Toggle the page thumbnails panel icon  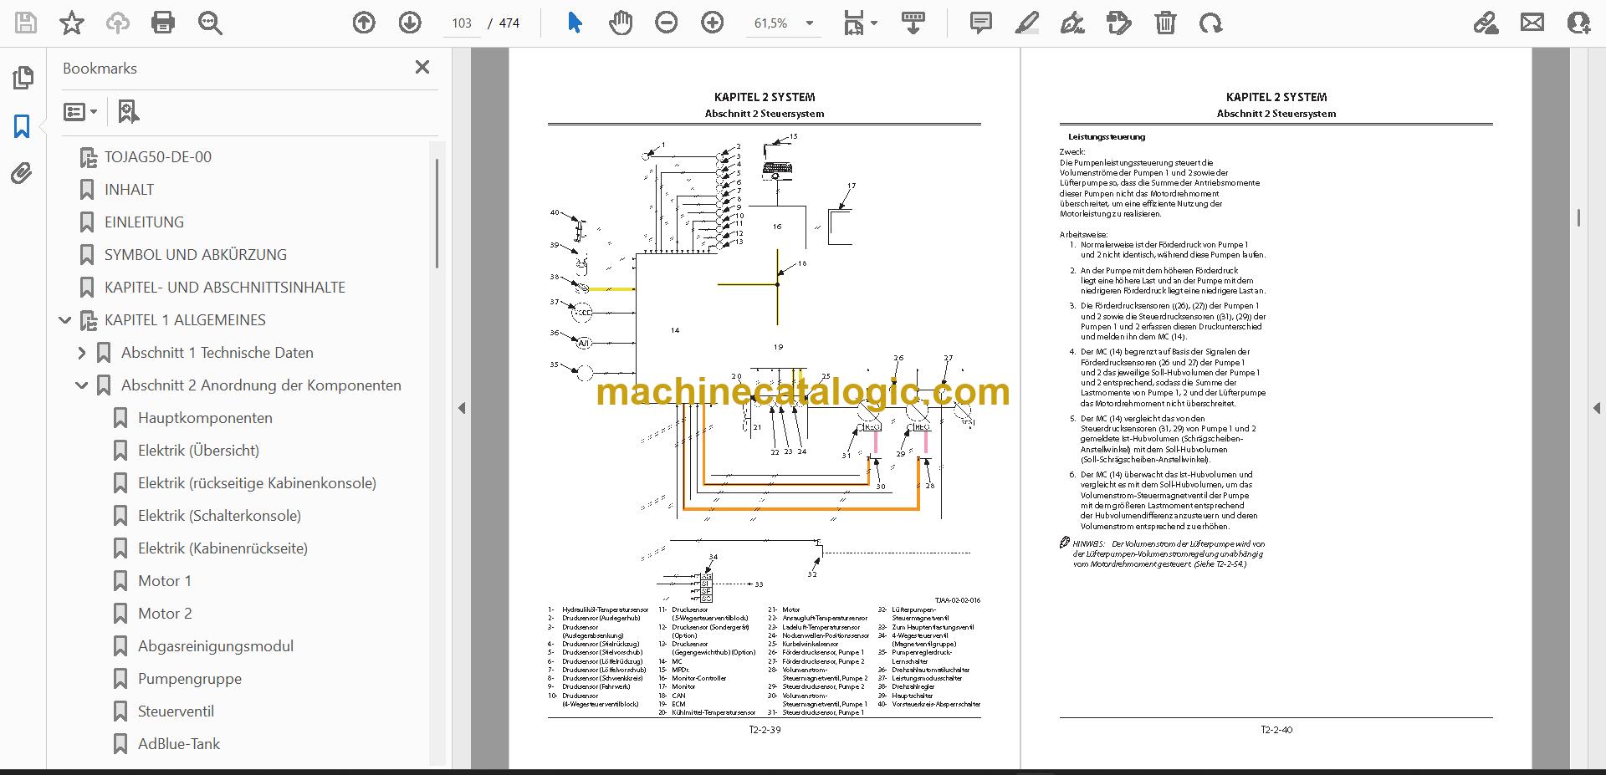coord(23,78)
